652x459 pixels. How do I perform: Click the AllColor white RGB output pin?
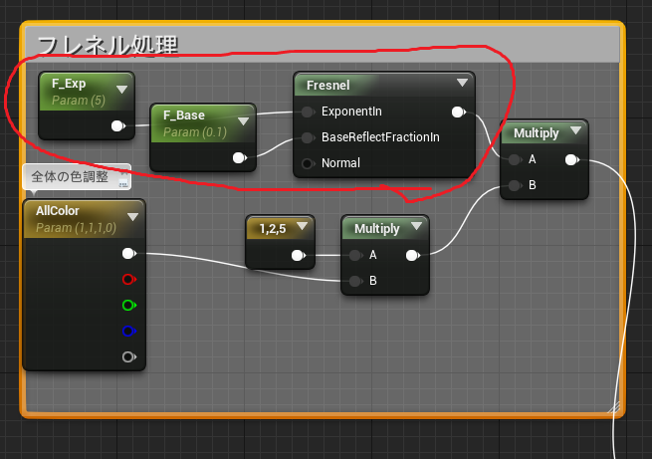pyautogui.click(x=129, y=254)
